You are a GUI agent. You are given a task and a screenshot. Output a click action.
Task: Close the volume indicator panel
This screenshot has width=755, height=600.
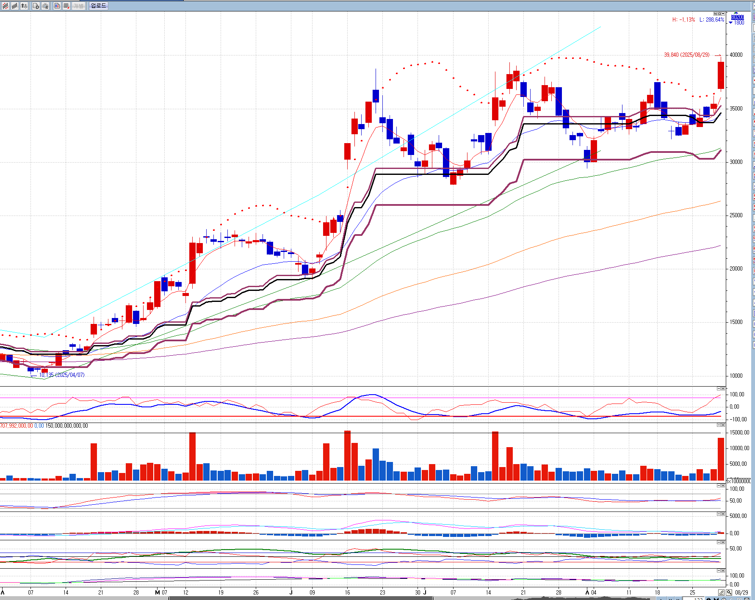[723, 425]
